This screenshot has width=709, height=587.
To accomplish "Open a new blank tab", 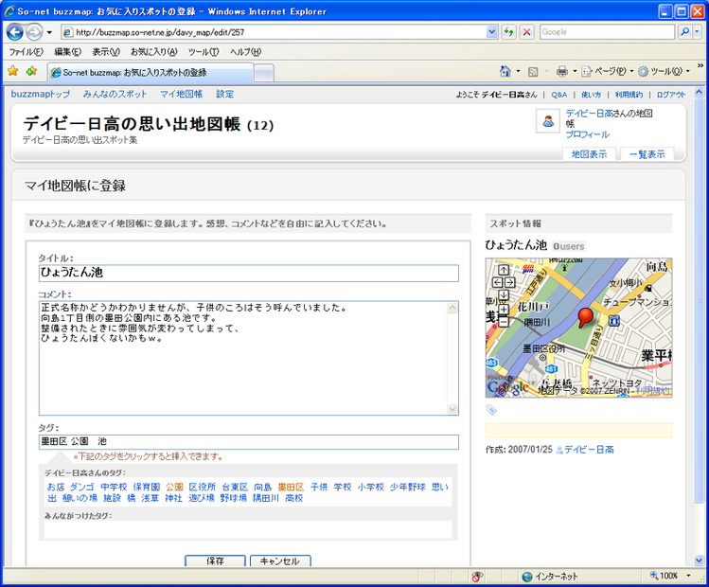I will [263, 73].
